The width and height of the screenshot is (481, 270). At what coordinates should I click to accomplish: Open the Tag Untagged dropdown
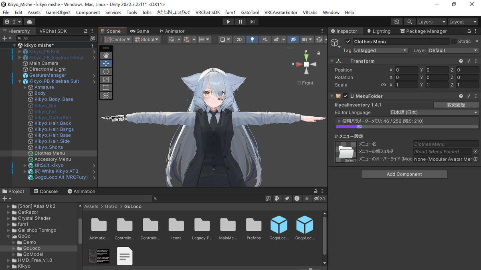pos(380,50)
